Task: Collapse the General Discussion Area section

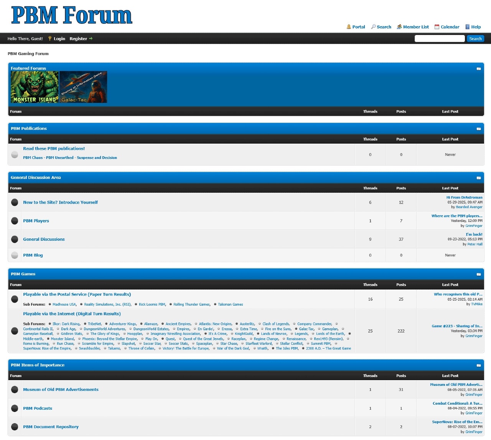Action: tap(479, 178)
